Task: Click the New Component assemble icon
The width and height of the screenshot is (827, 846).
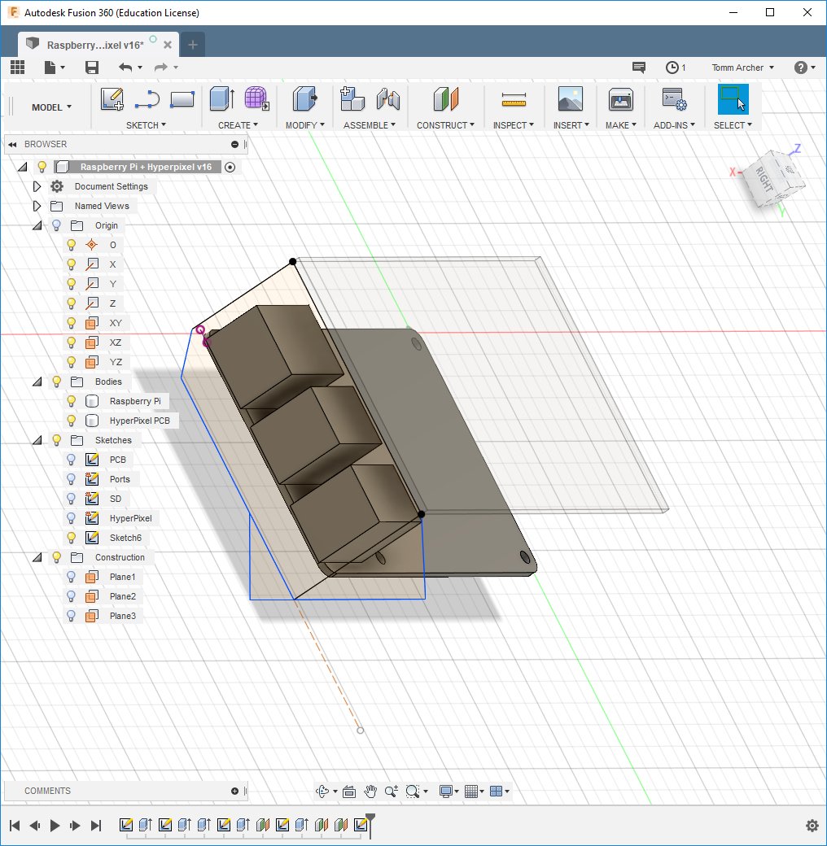Action: [x=352, y=98]
